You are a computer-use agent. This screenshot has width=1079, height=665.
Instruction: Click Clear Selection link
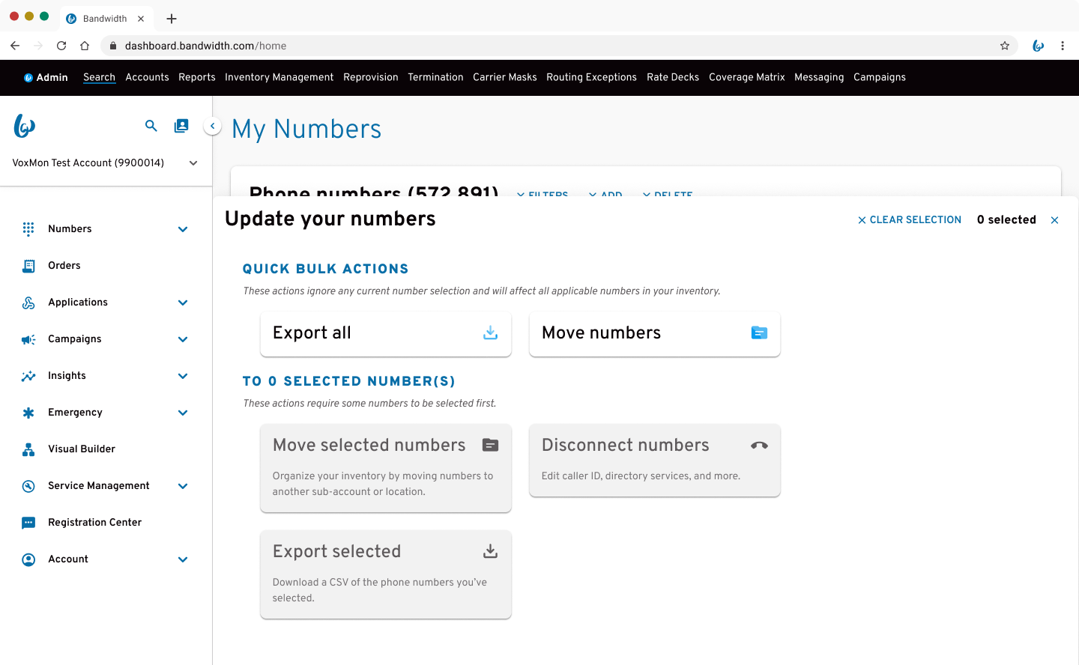(x=910, y=220)
